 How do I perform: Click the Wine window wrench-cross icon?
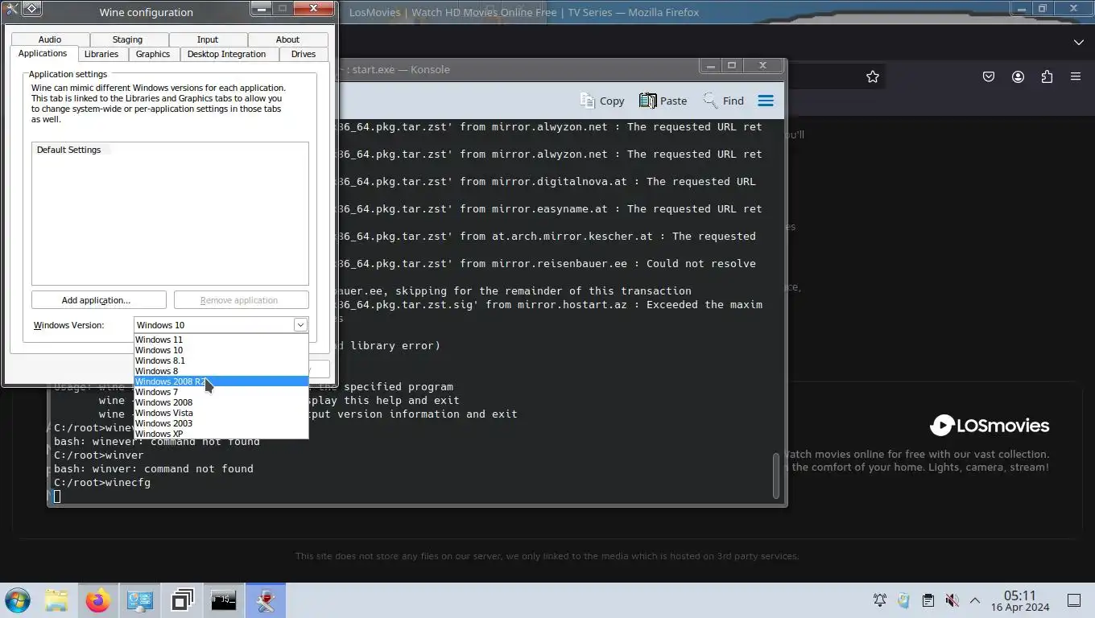[x=11, y=9]
